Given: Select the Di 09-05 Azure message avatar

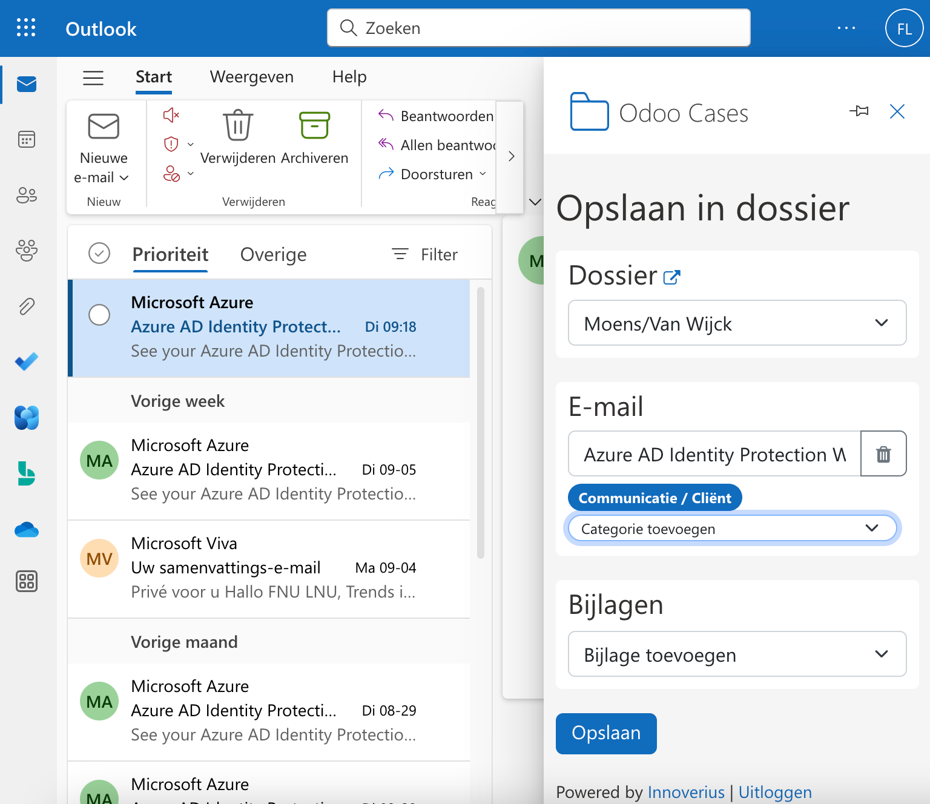Looking at the screenshot, I should 99,460.
